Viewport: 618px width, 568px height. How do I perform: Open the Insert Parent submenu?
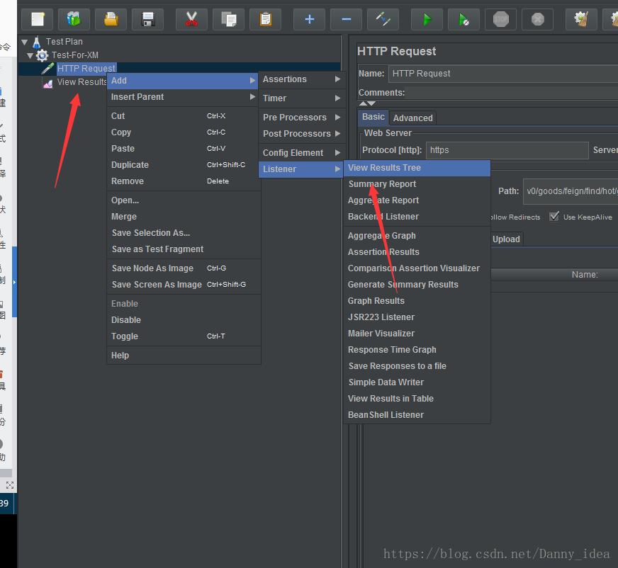[x=182, y=97]
